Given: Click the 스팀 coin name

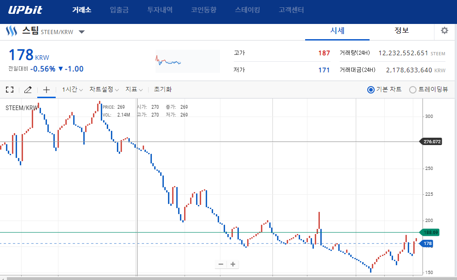Looking at the screenshot, I should point(30,30).
